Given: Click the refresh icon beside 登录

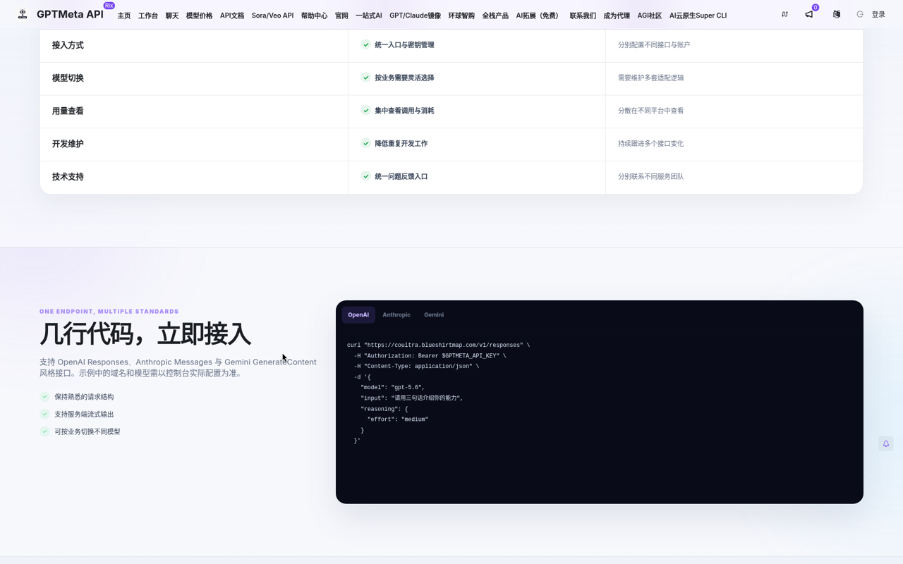Looking at the screenshot, I should click(860, 14).
